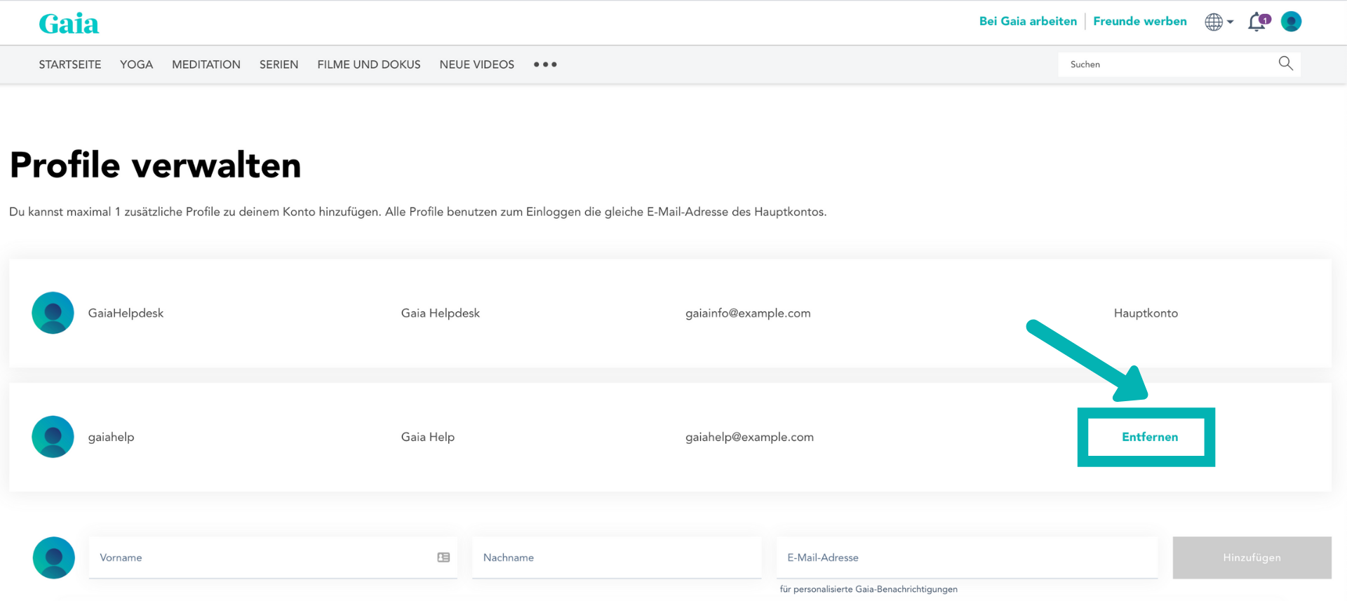This screenshot has height=601, width=1347.
Task: Click the GaiaHelpdesk profile avatar
Action: click(53, 313)
